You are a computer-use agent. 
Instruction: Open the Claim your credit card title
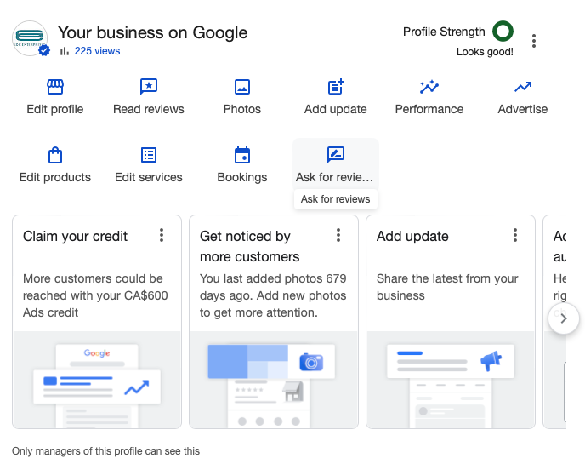tap(75, 236)
